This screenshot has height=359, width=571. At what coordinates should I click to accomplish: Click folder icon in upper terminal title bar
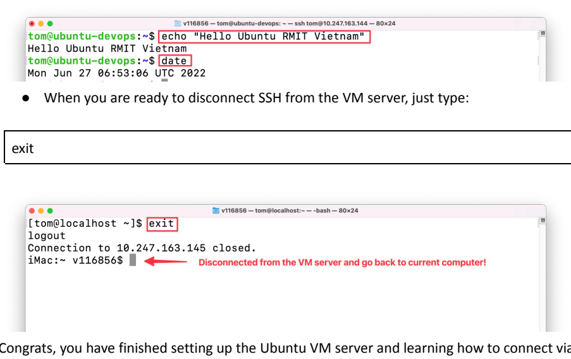pos(178,23)
